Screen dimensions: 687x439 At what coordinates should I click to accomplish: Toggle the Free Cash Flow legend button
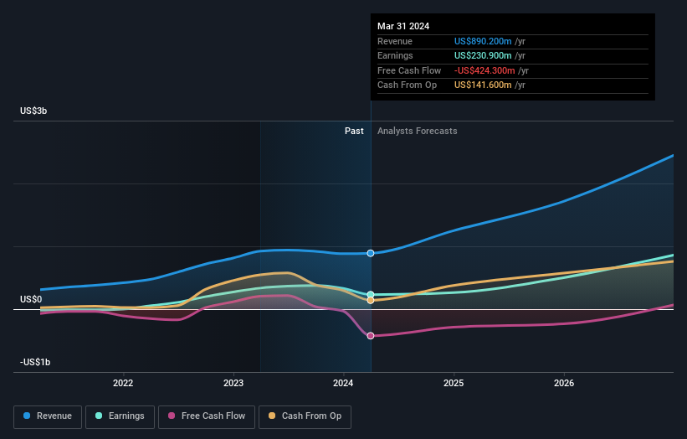click(207, 416)
